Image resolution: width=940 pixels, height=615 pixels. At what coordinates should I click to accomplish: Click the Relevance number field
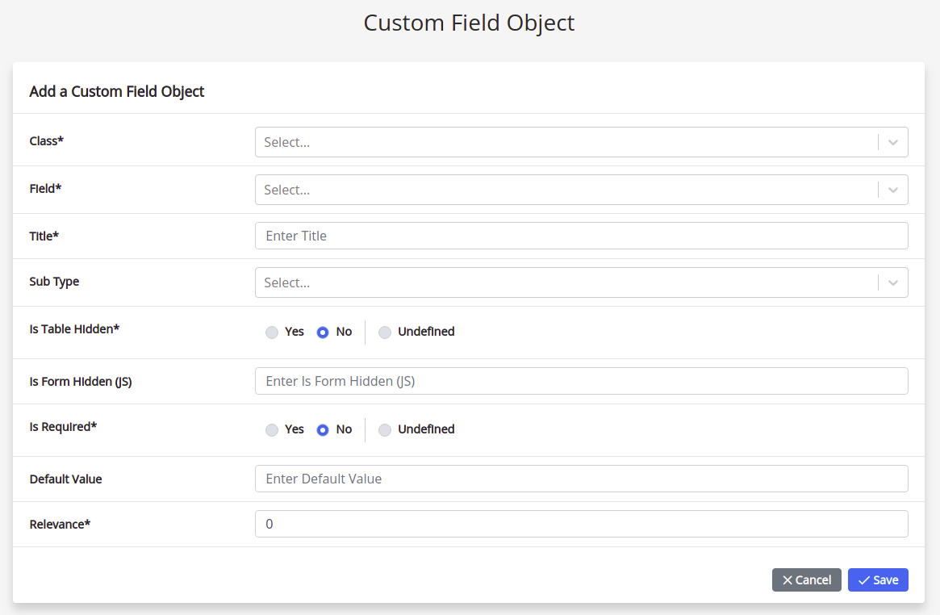581,524
